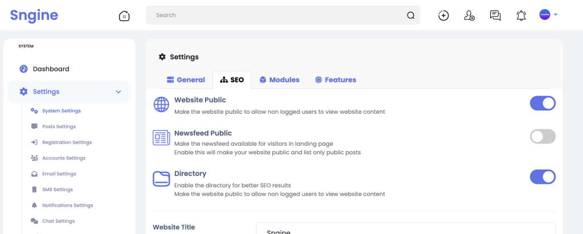Go to Registration Settings
This screenshot has height=234, width=583.
pos(67,142)
